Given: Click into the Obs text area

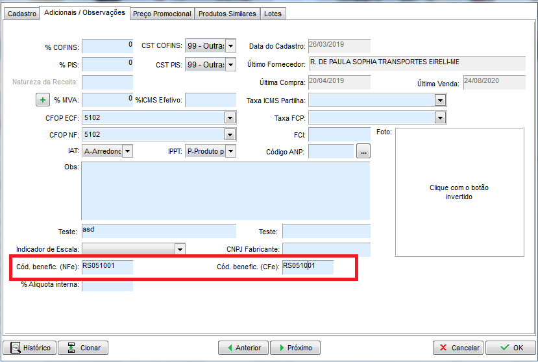Looking at the screenshot, I should pos(225,191).
